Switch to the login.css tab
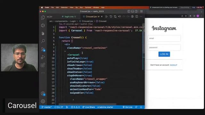205x115 pixels. click(69, 17)
